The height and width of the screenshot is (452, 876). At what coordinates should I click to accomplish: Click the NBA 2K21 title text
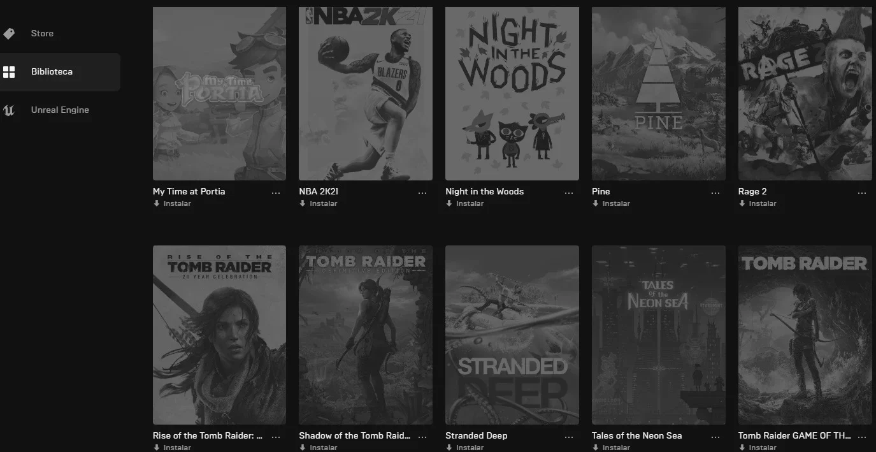pyautogui.click(x=319, y=191)
